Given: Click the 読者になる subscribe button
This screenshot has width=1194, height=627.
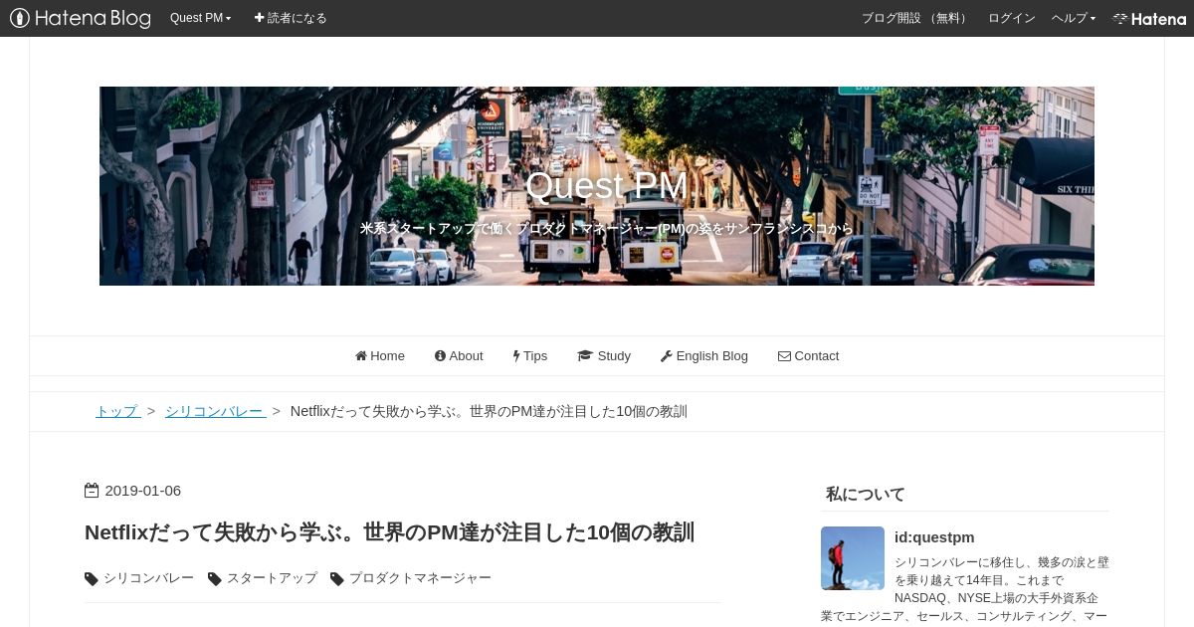Looking at the screenshot, I should [291, 18].
